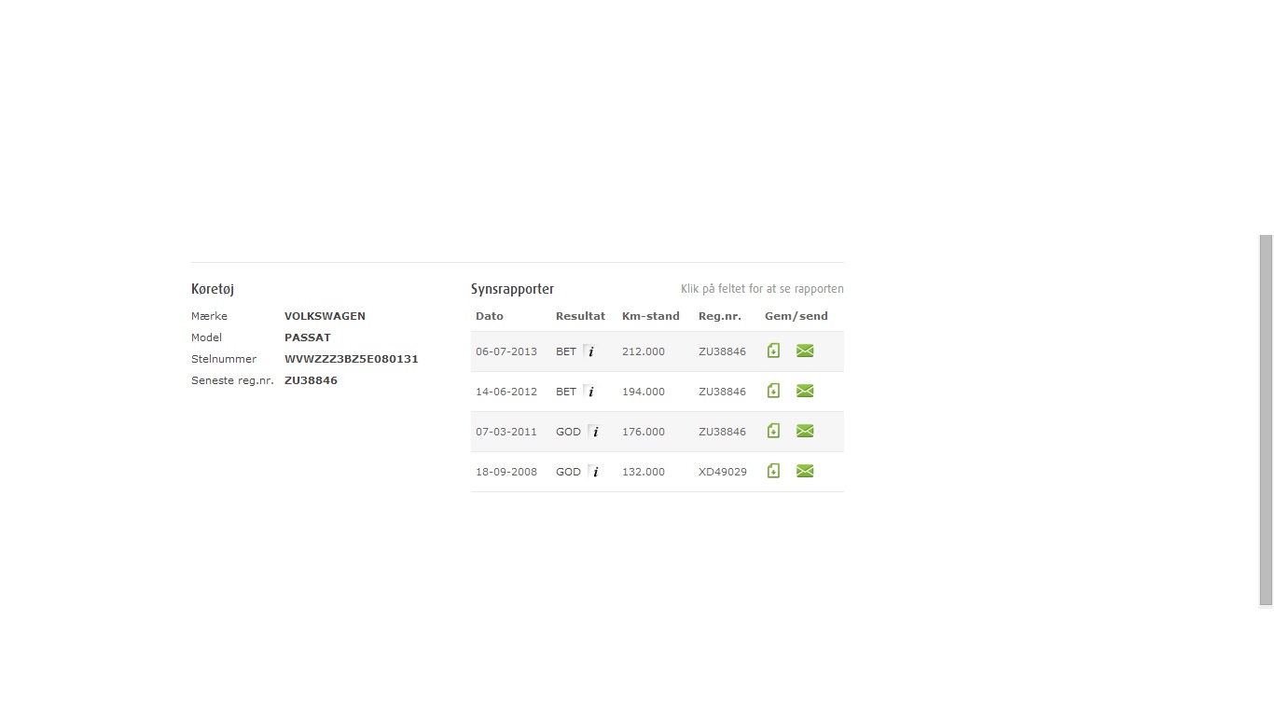
Task: Click the Reg.nr. column header
Action: (x=720, y=316)
